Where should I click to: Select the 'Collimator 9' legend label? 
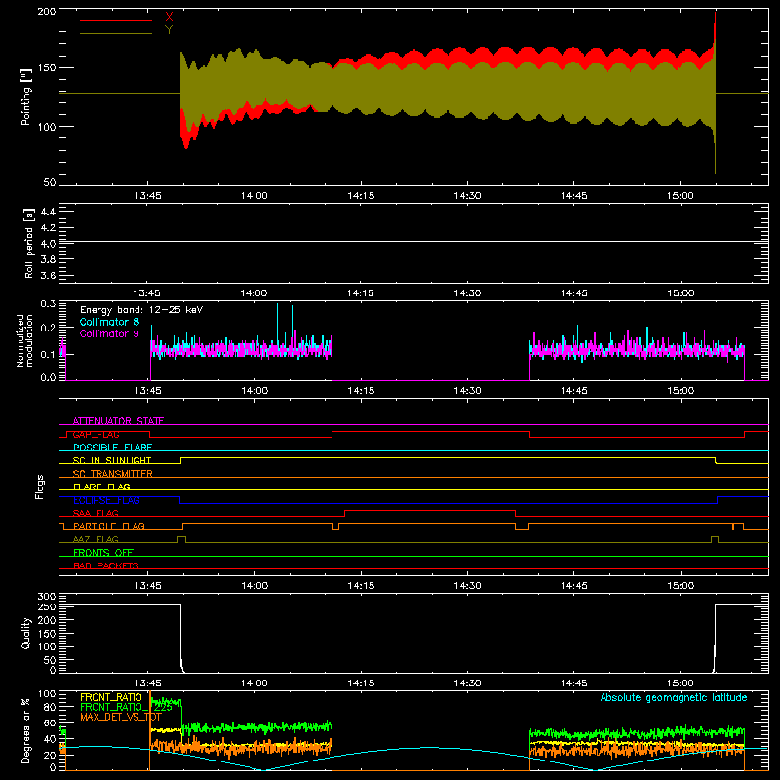point(109,333)
